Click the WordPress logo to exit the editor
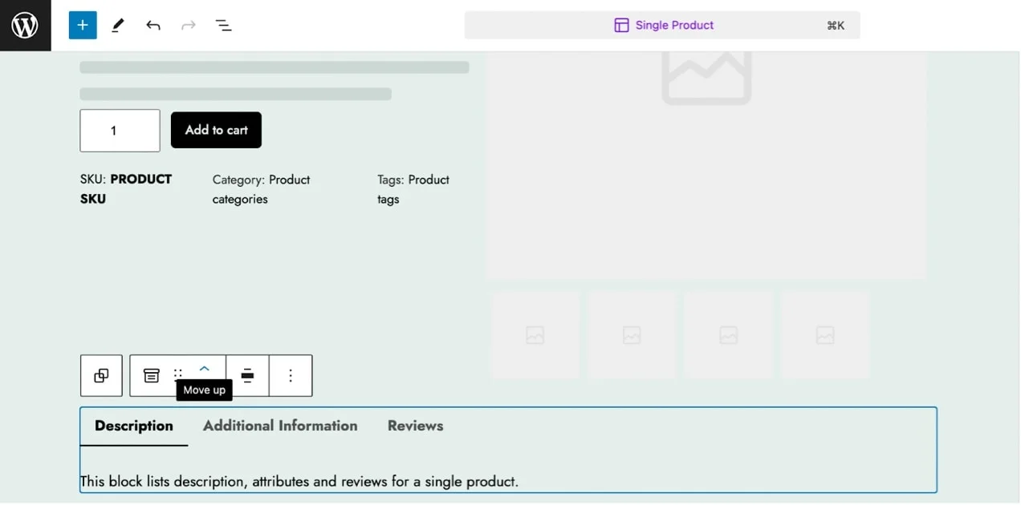 (25, 25)
